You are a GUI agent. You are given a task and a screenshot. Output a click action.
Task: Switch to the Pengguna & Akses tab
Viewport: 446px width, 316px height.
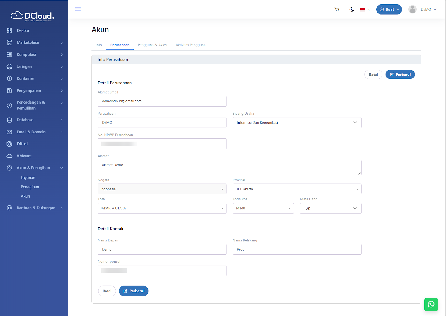[152, 45]
